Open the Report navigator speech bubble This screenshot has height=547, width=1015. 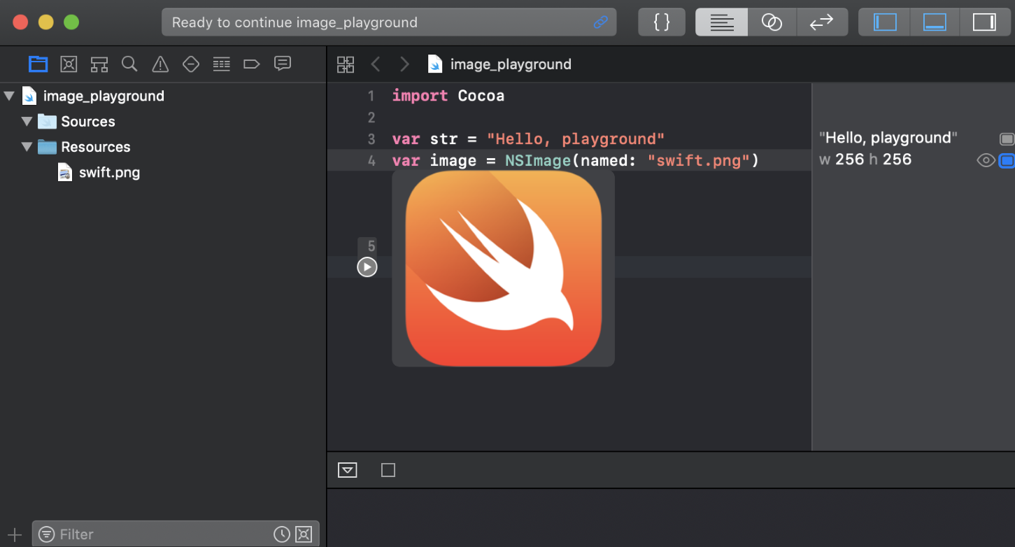[283, 64]
